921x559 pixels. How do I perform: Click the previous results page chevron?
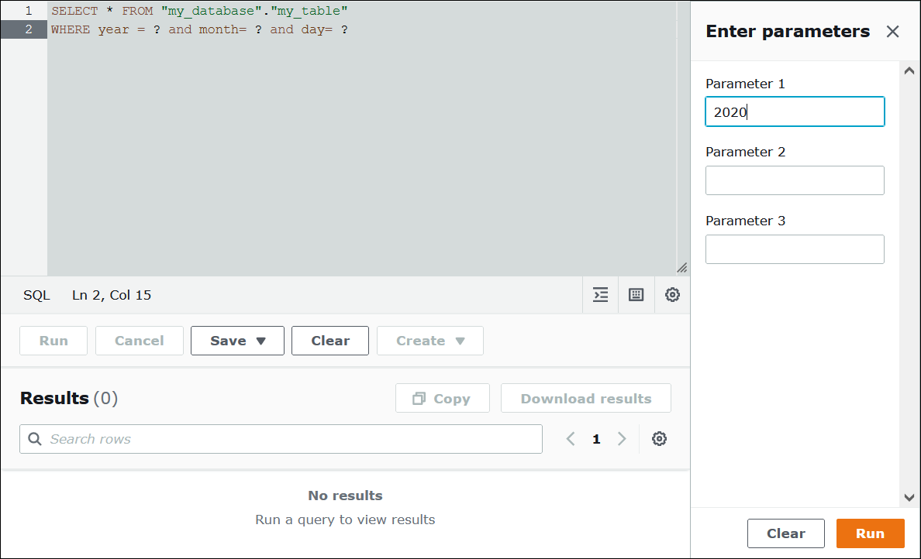[x=570, y=439]
